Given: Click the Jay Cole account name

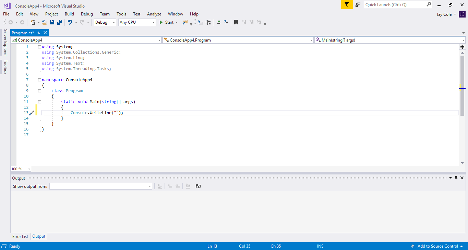Looking at the screenshot, I should point(444,14).
